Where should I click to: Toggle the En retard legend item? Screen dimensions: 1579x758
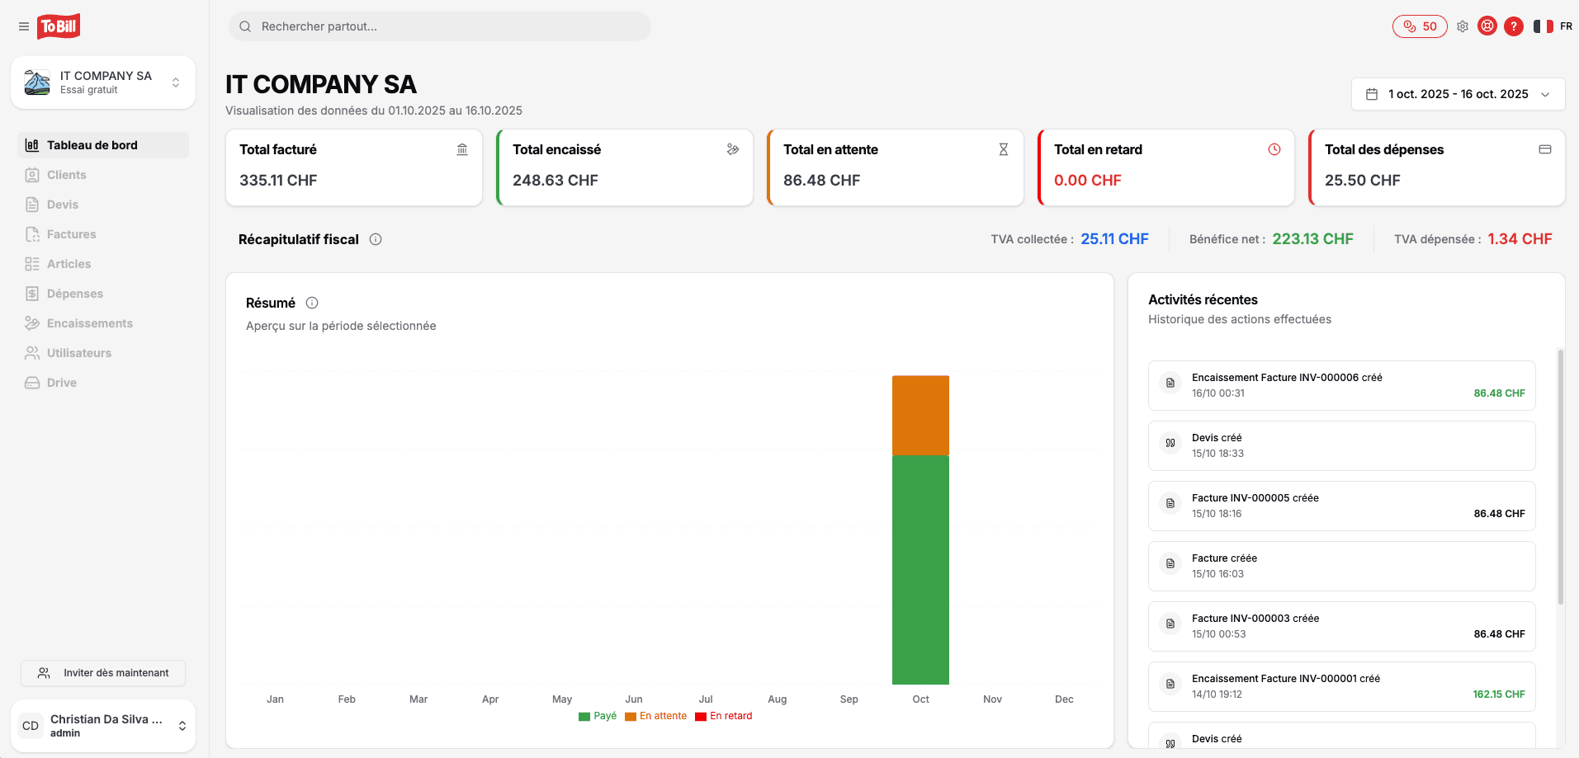pos(724,716)
